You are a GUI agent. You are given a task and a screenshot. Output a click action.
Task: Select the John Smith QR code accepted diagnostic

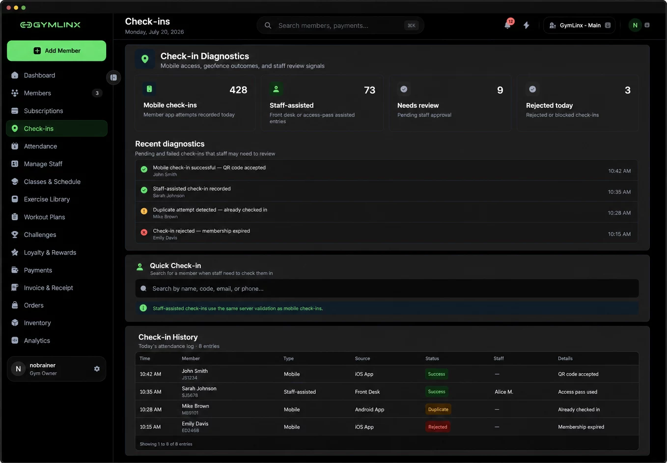pos(387,171)
